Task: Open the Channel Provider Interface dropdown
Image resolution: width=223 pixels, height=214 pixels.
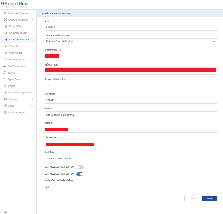Action: pyautogui.click(x=131, y=41)
